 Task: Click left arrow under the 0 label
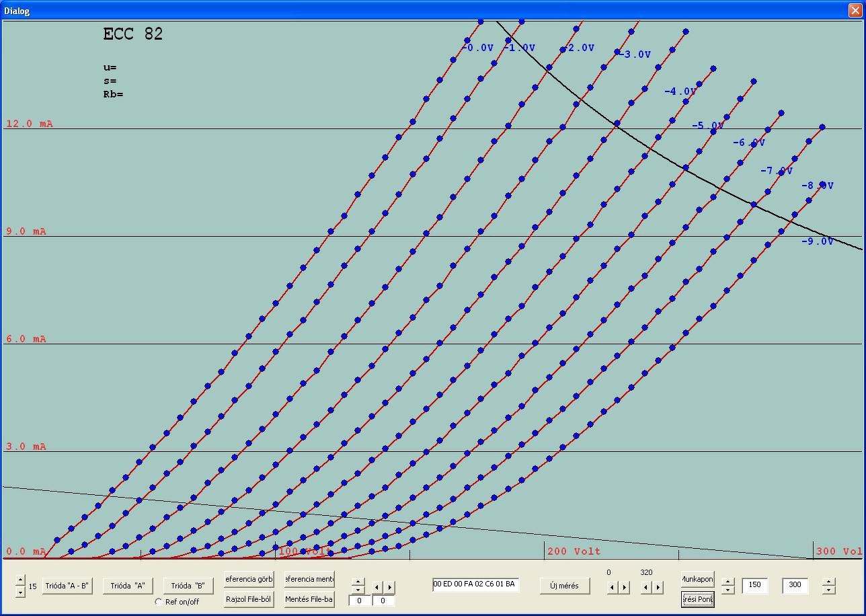coord(612,587)
